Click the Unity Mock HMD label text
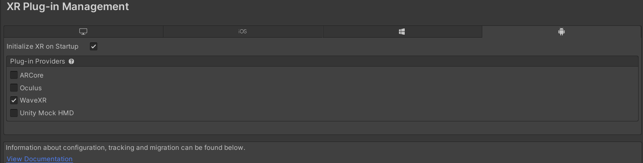Viewport: 643px width, 163px height. click(47, 113)
